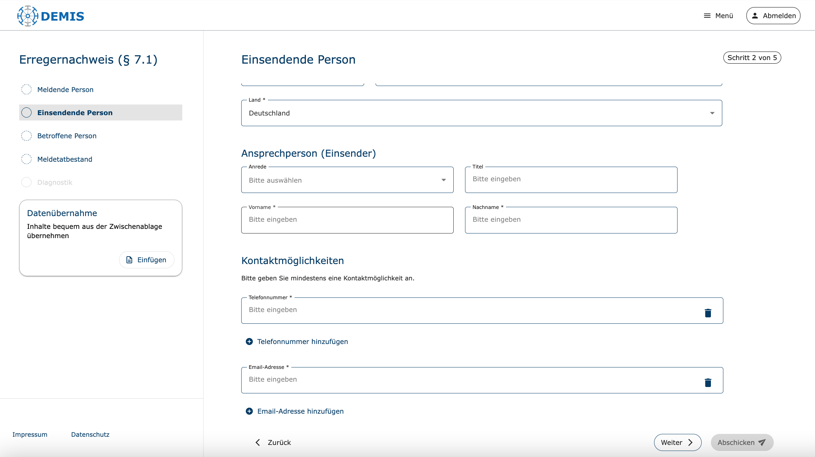
Task: Delete the Telefonnummer field via trash icon
Action: [x=708, y=313]
